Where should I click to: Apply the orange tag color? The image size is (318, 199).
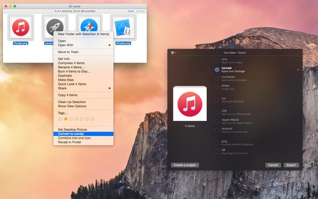tap(66, 119)
